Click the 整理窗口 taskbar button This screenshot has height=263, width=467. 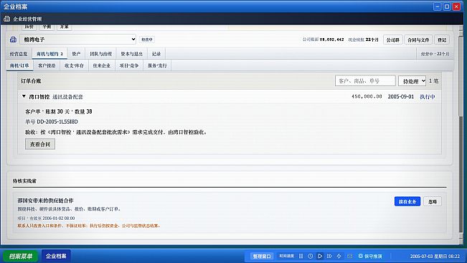pyautogui.click(x=262, y=256)
